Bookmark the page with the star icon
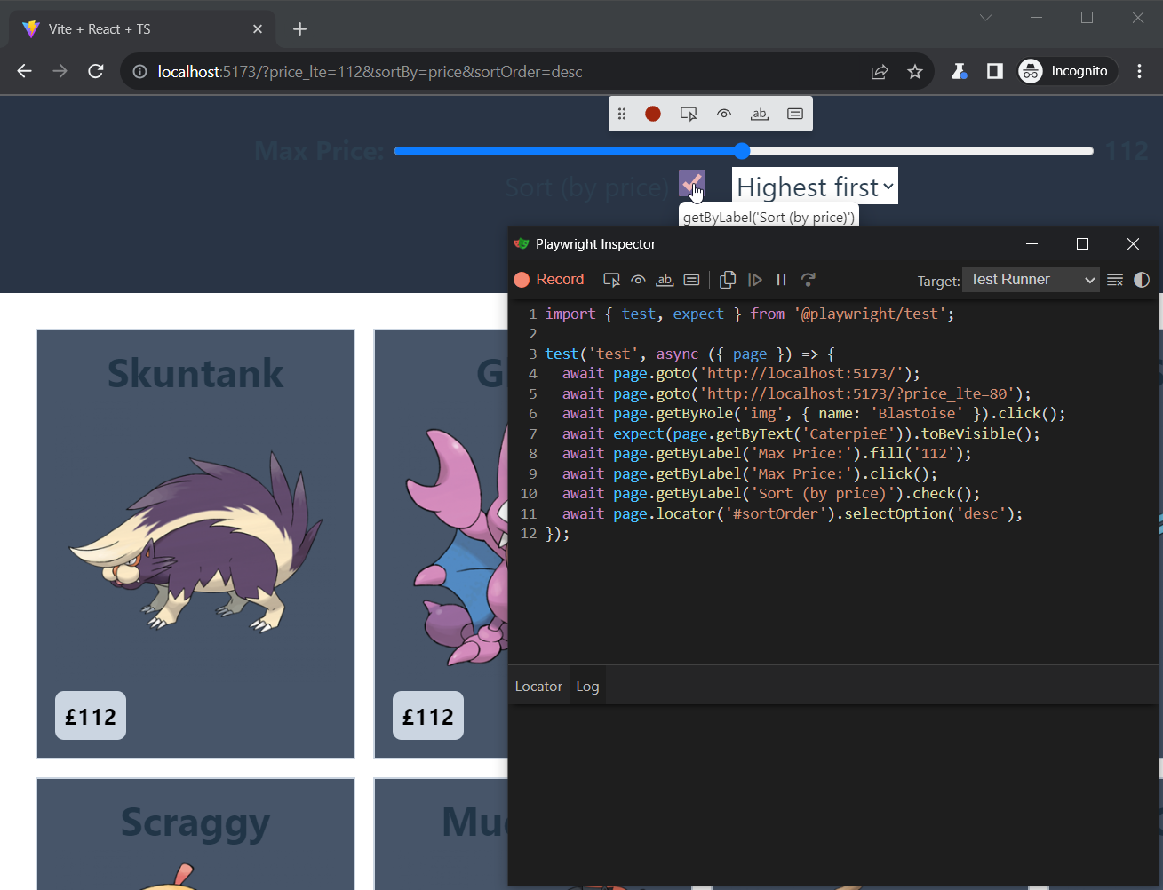 [915, 72]
